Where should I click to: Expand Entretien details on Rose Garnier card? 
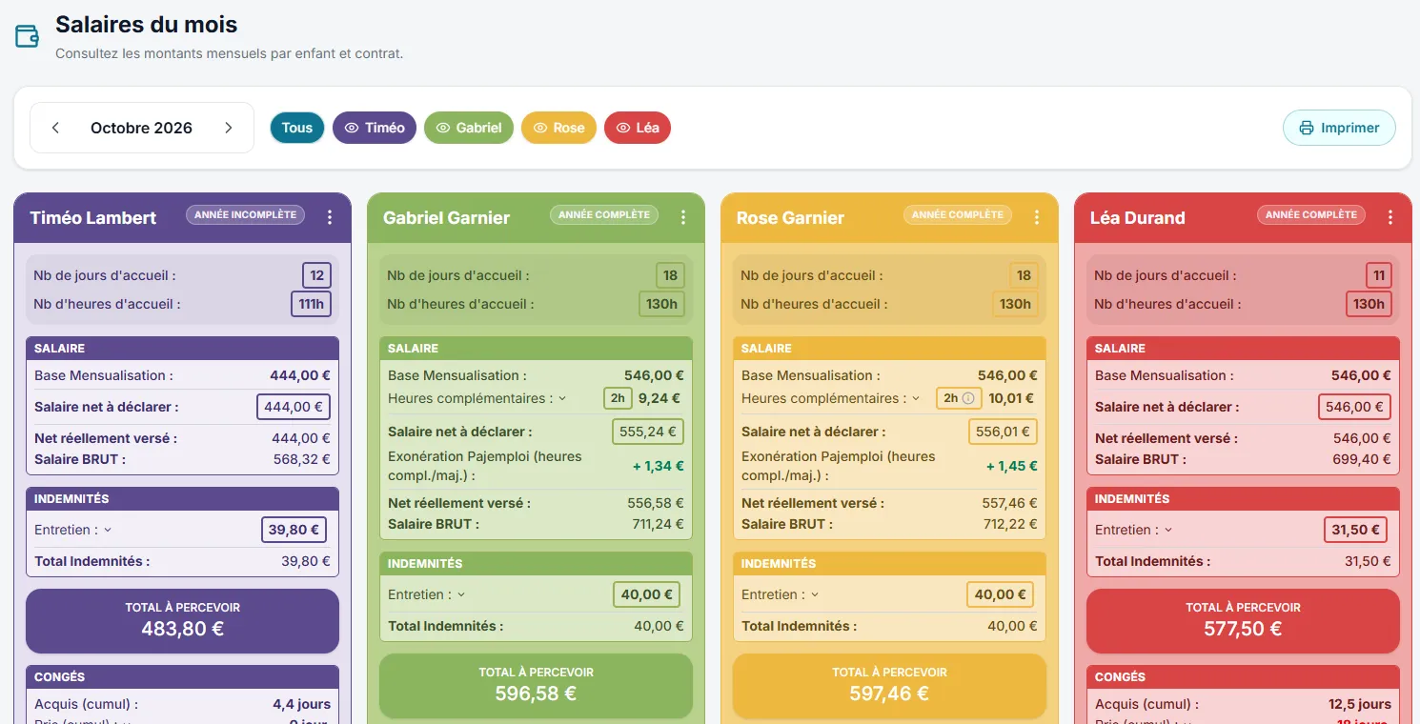(815, 594)
